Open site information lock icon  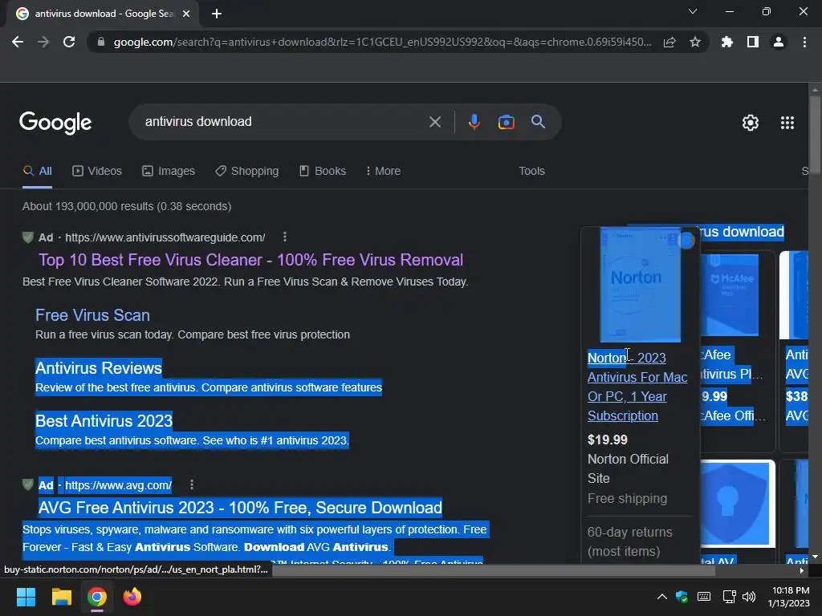tap(101, 42)
